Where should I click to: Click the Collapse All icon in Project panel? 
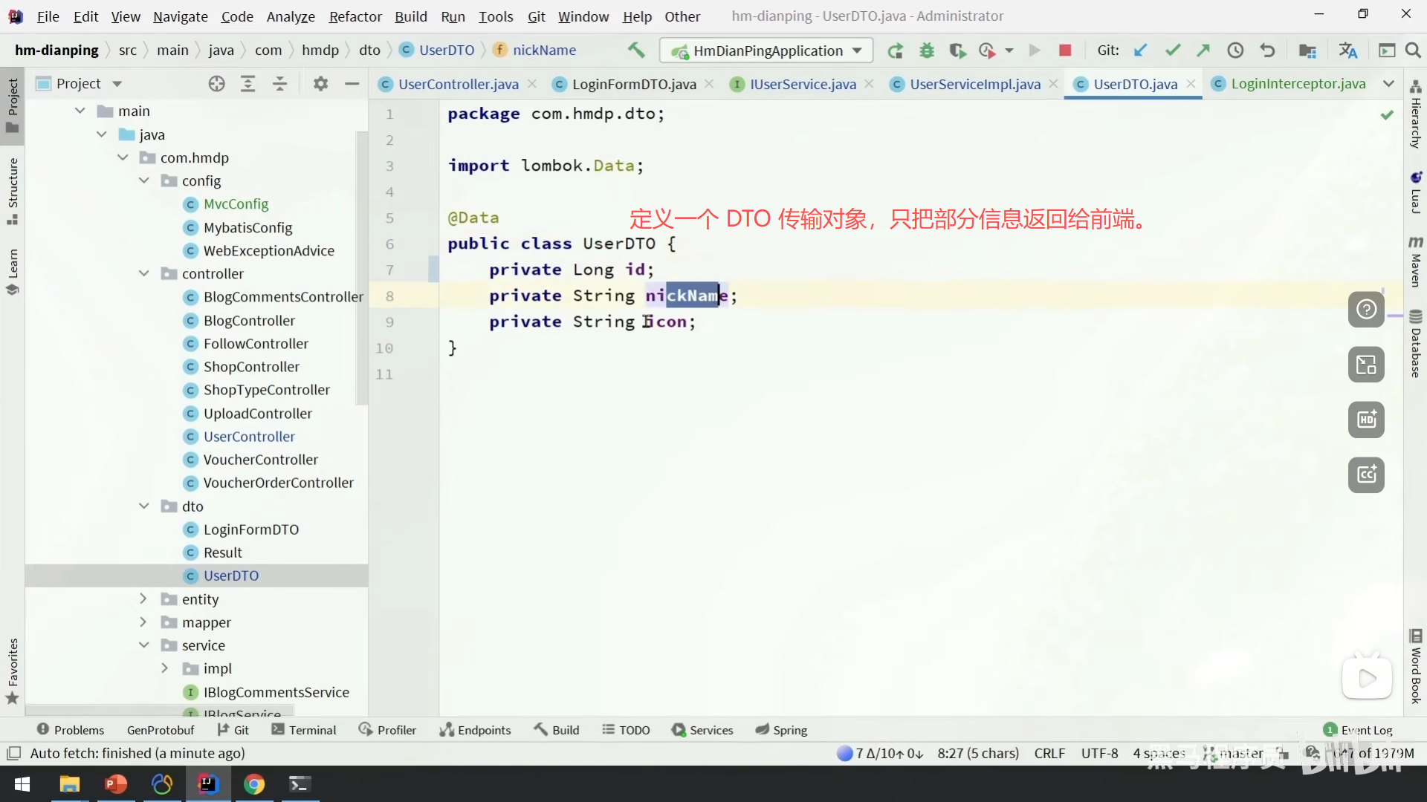(279, 84)
